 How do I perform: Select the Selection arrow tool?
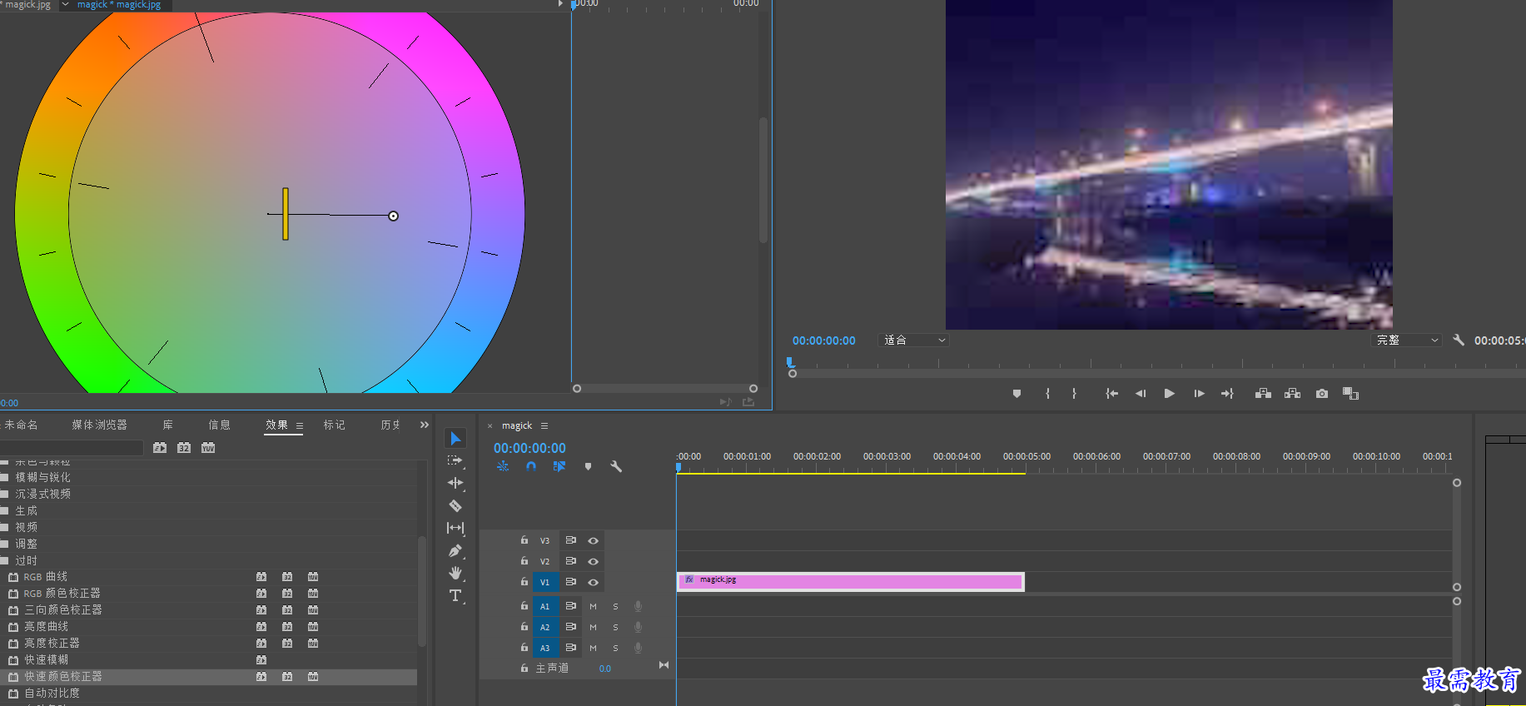click(x=455, y=438)
